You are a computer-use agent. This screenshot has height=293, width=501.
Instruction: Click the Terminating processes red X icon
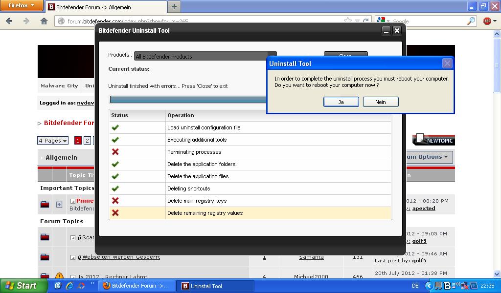115,152
